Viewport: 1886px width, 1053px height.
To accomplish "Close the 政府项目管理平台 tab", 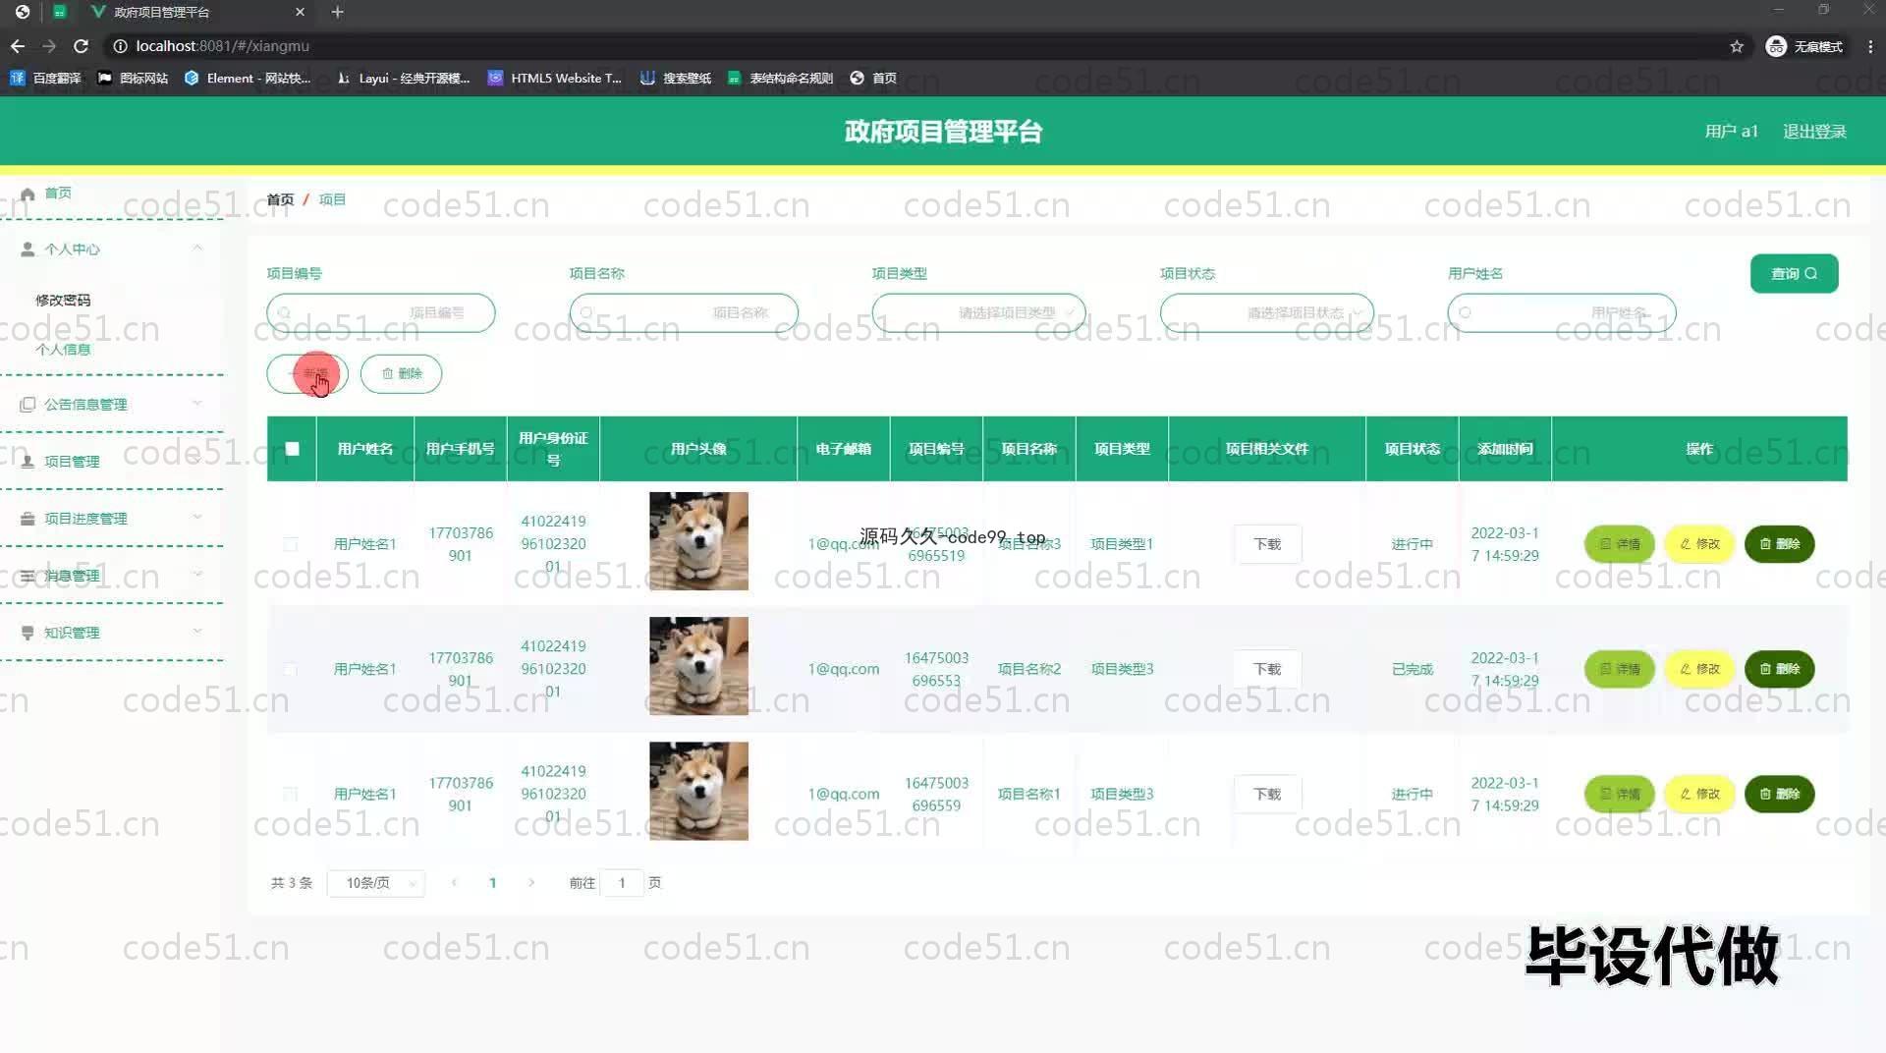I will pos(300,12).
